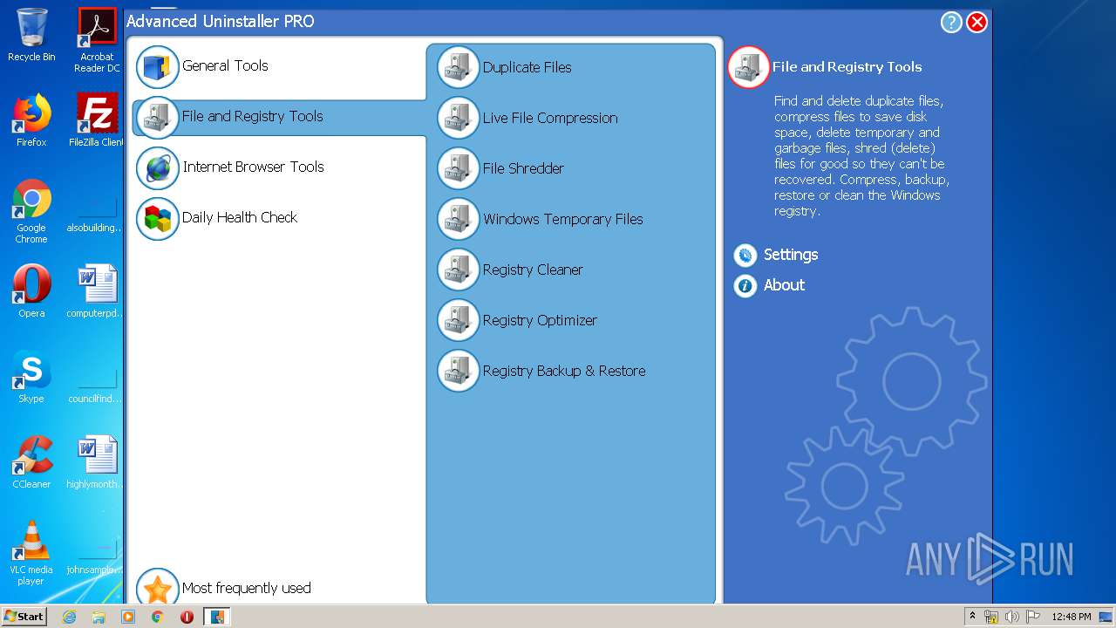1116x628 pixels.
Task: Open Firefox desktop shortcut
Action: point(31,120)
